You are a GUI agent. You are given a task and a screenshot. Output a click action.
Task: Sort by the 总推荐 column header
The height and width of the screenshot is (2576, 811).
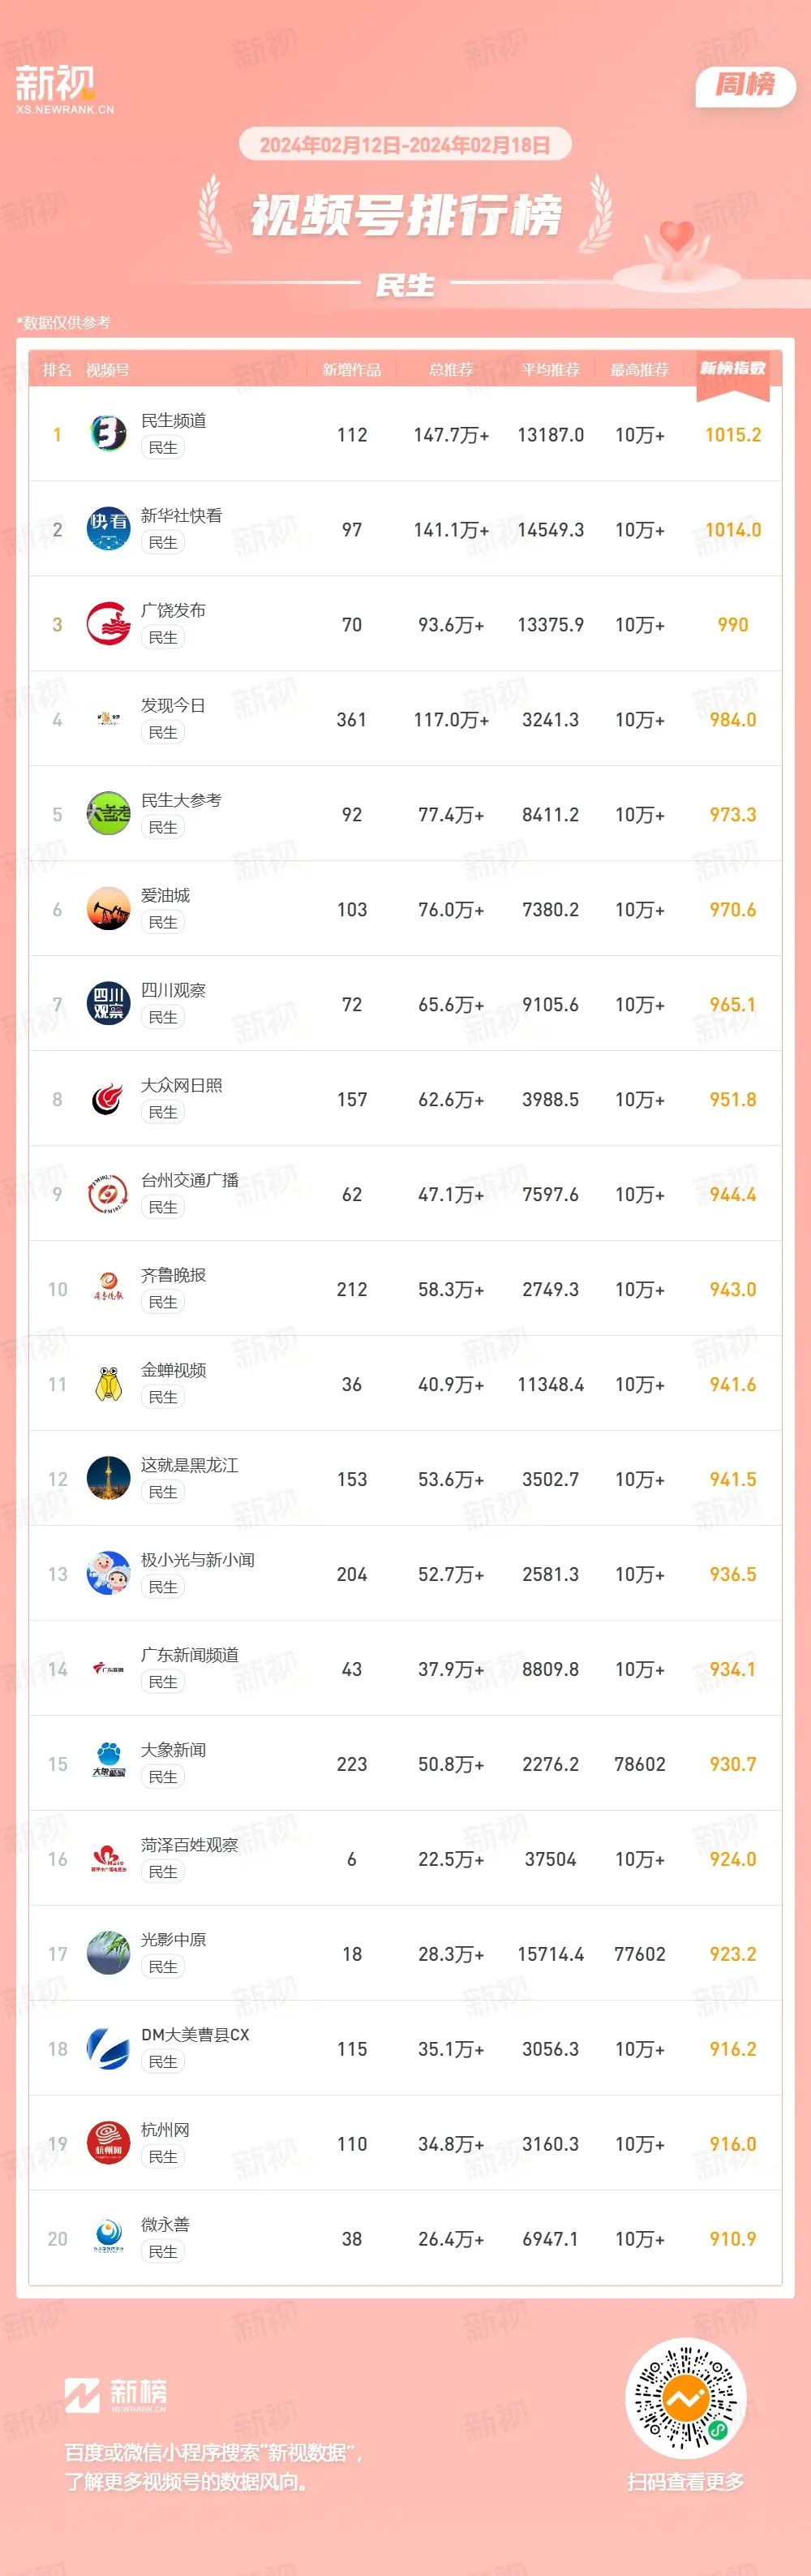coord(450,370)
